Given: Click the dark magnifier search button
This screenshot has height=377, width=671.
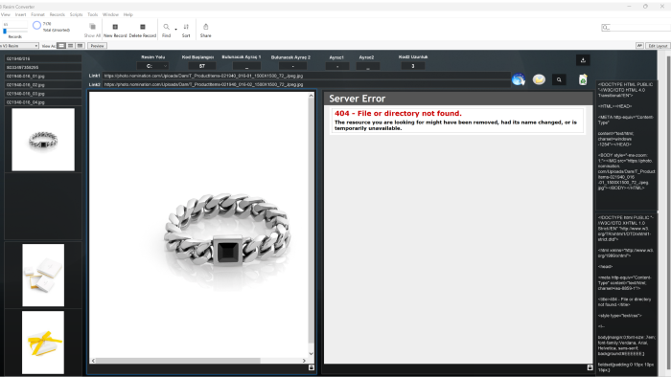Looking at the screenshot, I should coord(559,79).
